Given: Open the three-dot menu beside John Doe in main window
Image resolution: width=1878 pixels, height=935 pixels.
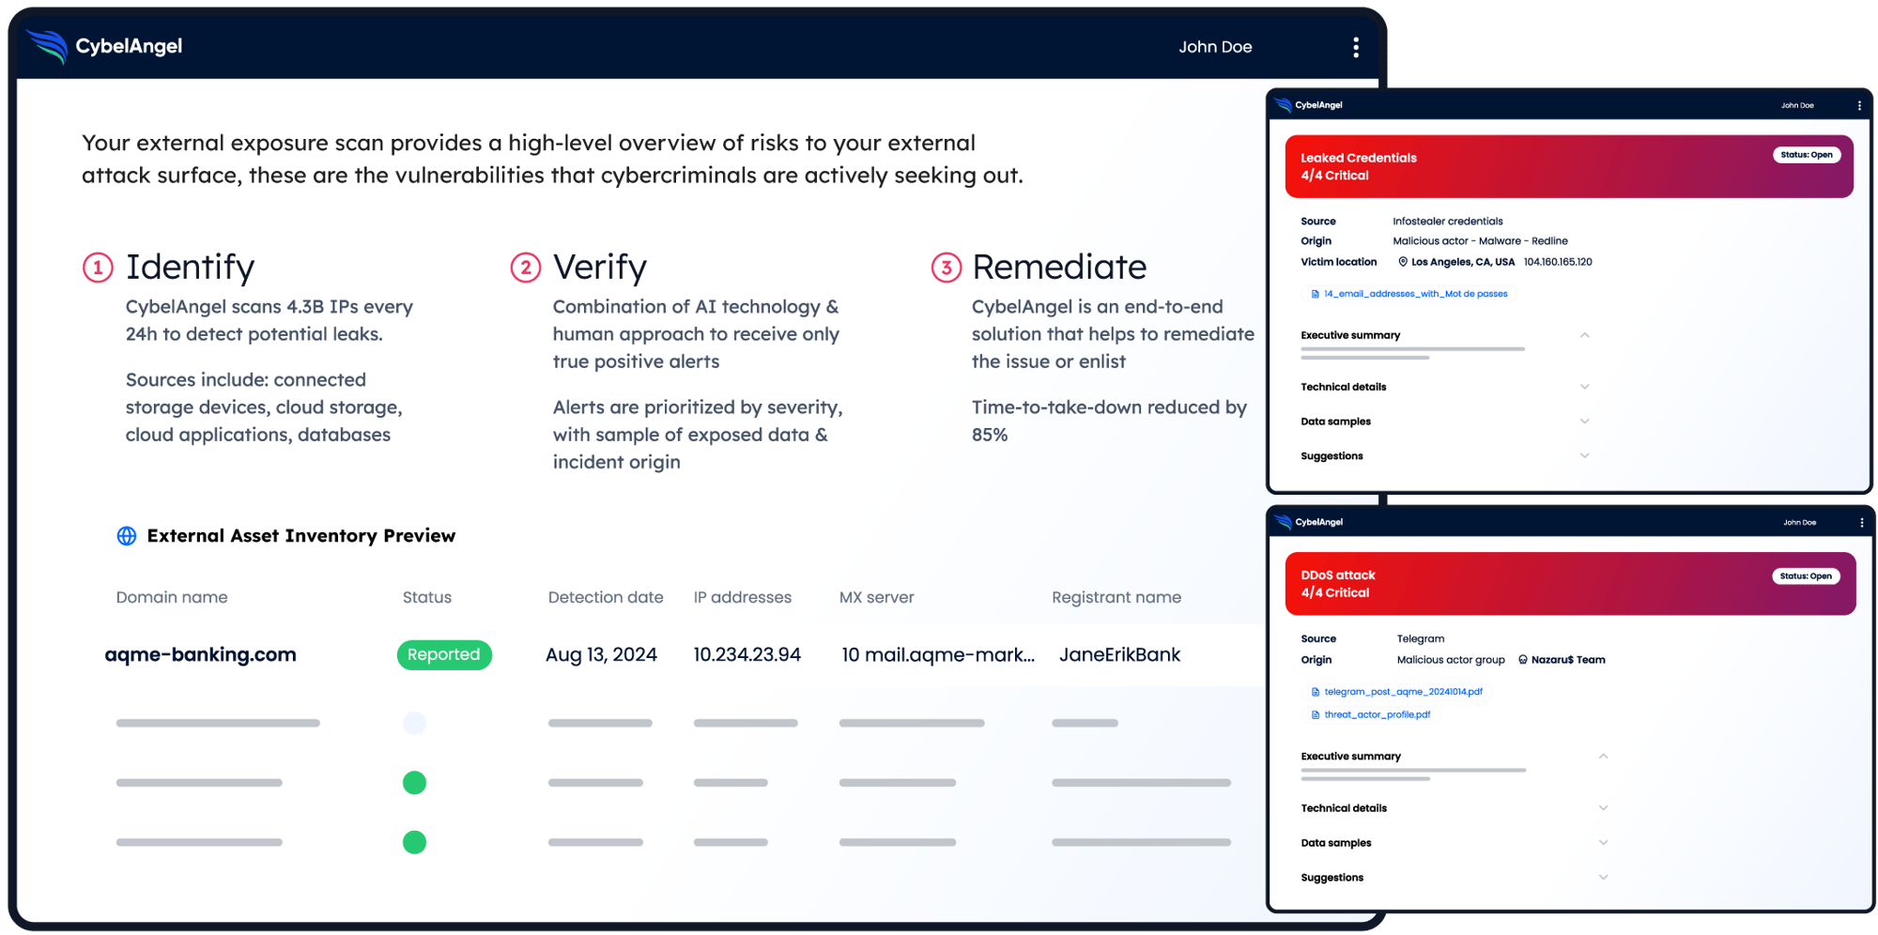Looking at the screenshot, I should (1355, 47).
